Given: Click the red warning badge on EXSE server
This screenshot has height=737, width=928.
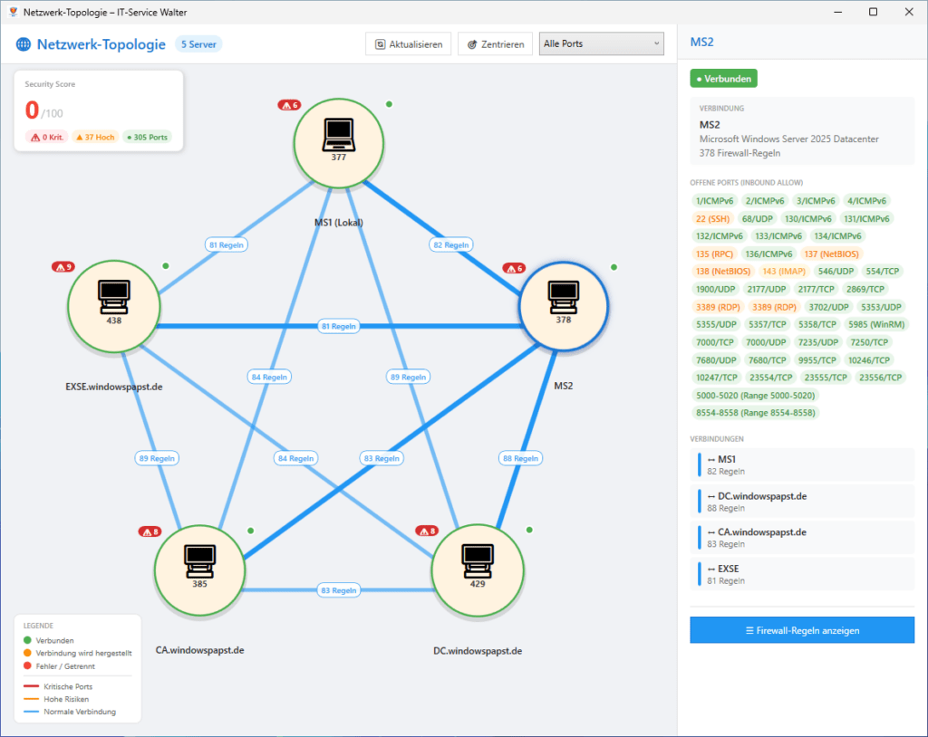Looking at the screenshot, I should click(x=63, y=266).
